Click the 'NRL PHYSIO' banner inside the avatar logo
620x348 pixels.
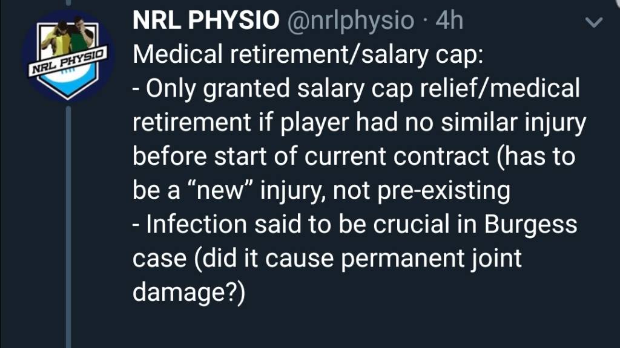click(68, 62)
